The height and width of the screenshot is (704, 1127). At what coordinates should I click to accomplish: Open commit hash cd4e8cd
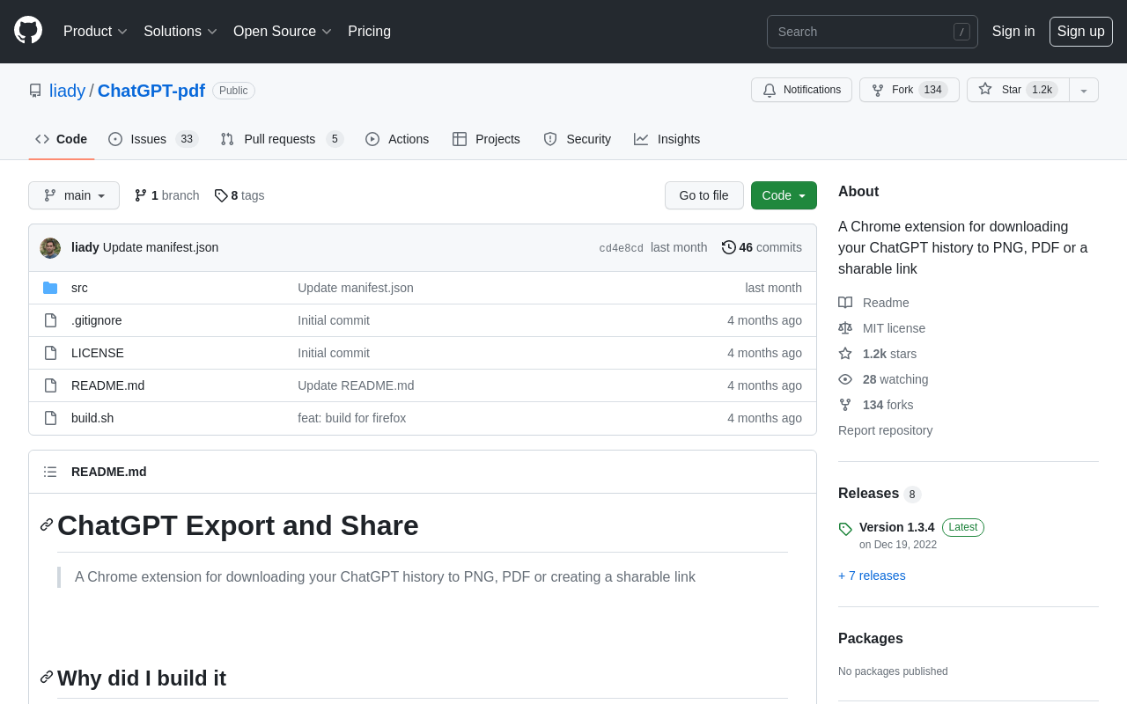(x=621, y=248)
